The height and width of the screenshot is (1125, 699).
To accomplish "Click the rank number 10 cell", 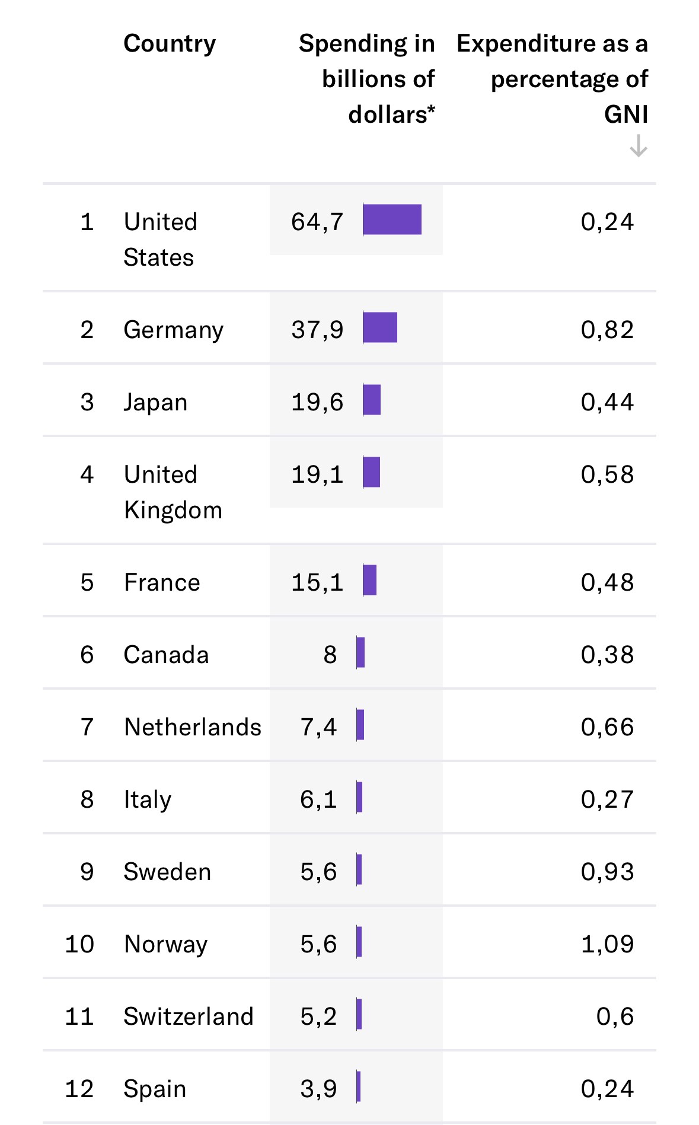I will coord(79,944).
